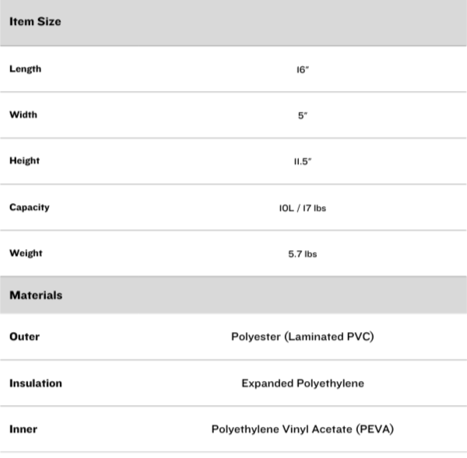Click the 5.7 lbs weight value
The image size is (467, 458).
(x=303, y=254)
